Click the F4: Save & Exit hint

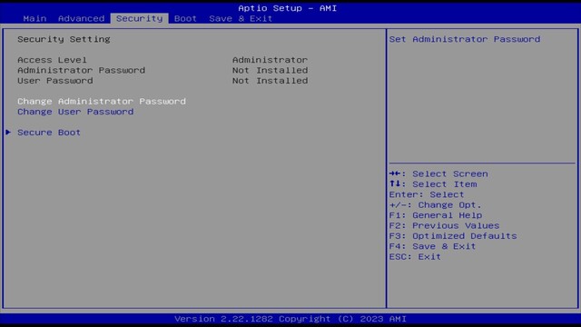(432, 246)
